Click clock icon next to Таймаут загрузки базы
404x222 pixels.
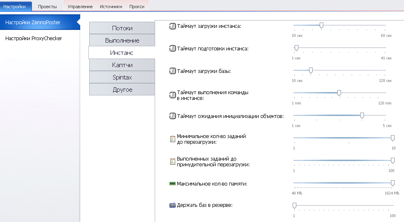(x=172, y=71)
